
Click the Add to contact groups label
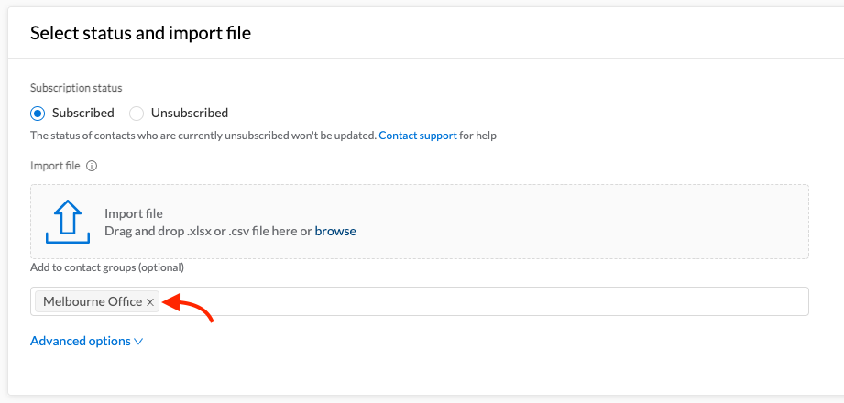(x=107, y=267)
